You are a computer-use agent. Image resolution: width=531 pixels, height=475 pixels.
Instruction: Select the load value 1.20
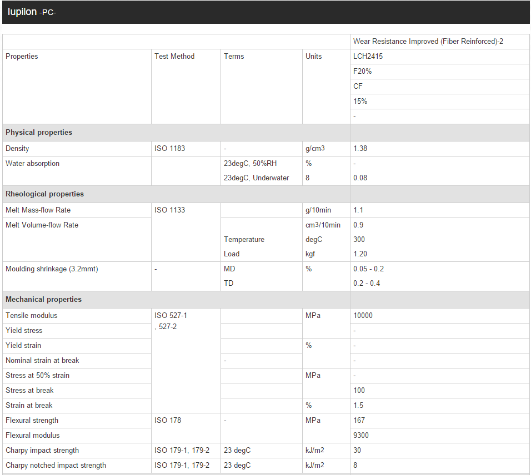(x=360, y=254)
